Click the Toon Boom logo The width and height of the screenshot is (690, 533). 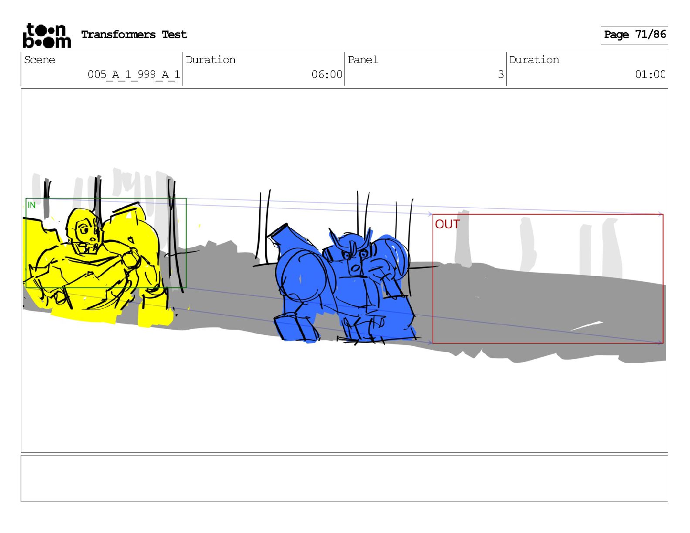coord(47,35)
